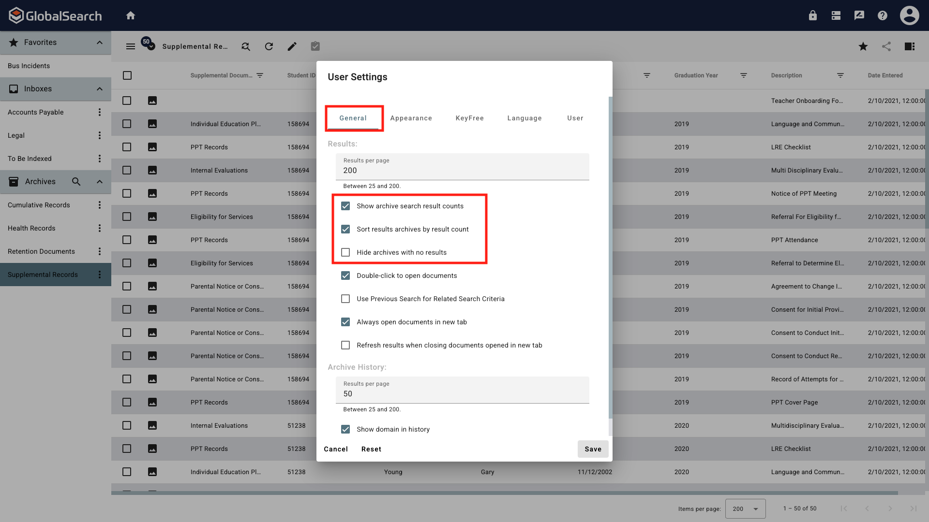Click the GlobalSearch home icon
Image resolution: width=929 pixels, height=522 pixels.
(131, 15)
